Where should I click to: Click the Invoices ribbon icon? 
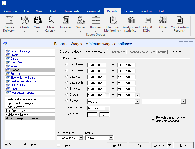[x=66, y=20]
